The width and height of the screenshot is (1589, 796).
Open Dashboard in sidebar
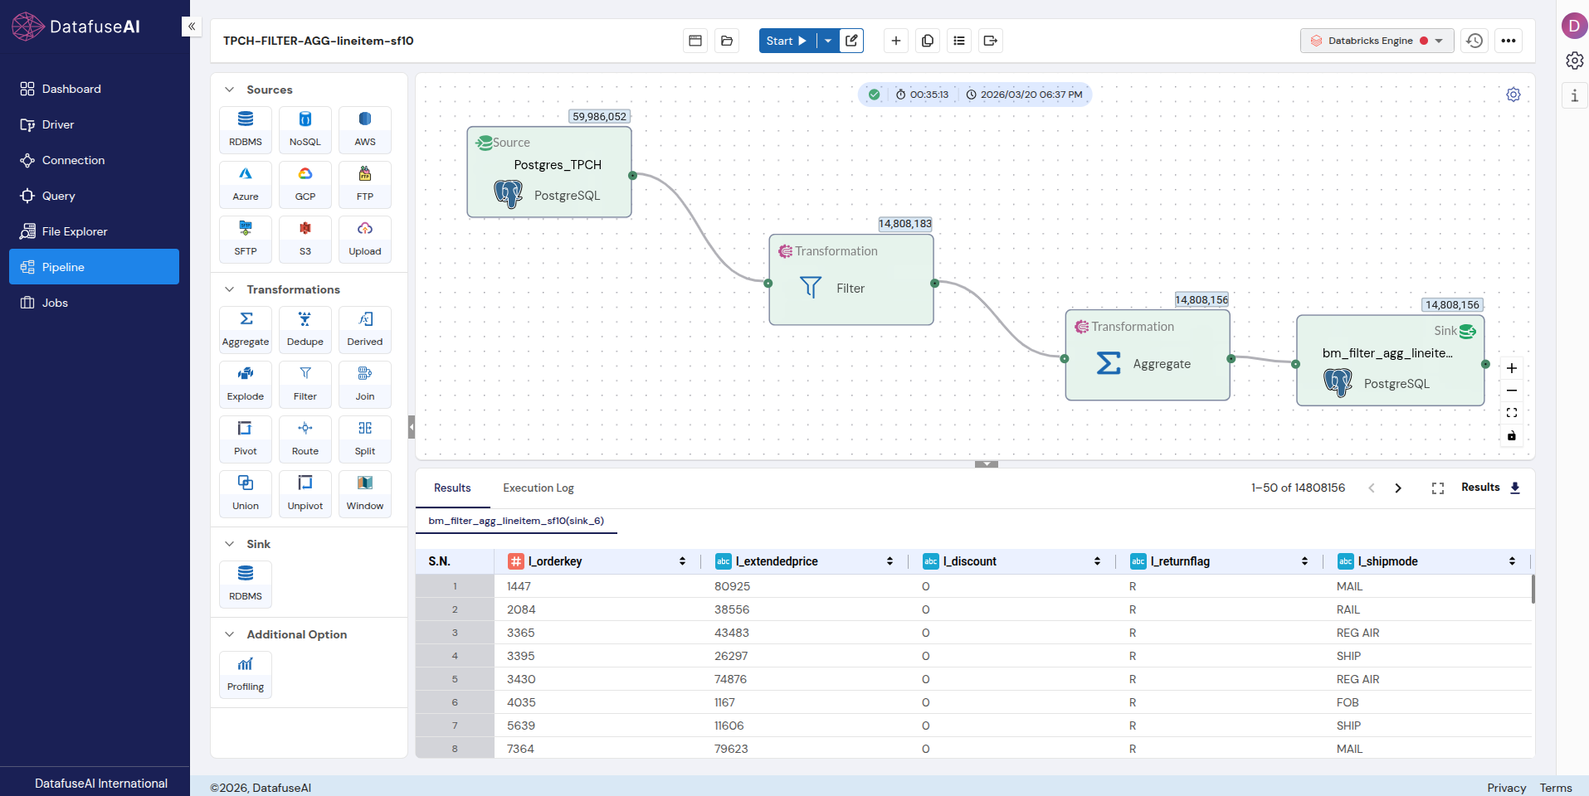tap(94, 89)
